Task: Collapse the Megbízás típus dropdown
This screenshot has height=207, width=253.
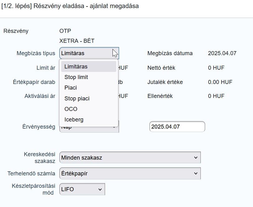Action: [89, 53]
